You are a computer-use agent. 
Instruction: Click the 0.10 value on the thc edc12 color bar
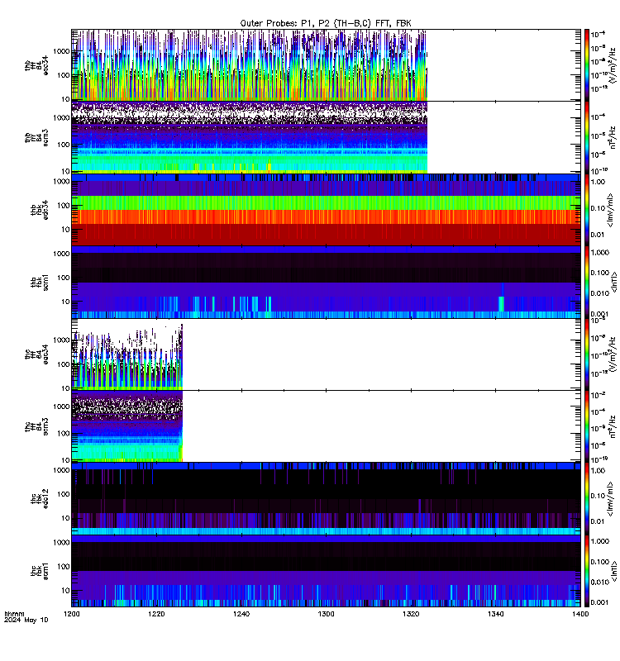(598, 496)
